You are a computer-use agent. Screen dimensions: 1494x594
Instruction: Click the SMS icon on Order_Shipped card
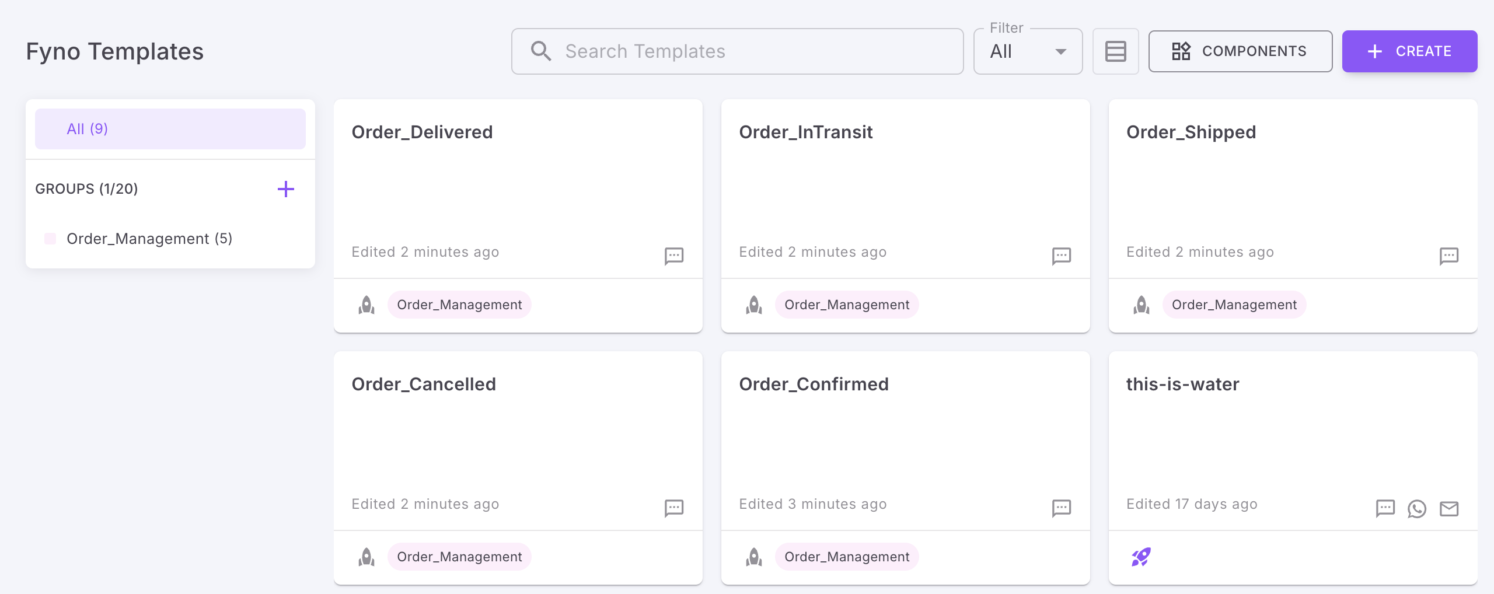(1448, 256)
